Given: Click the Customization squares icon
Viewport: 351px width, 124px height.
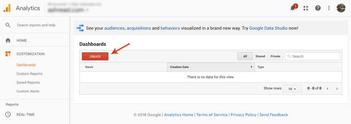Looking at the screenshot, I should 8,53.
